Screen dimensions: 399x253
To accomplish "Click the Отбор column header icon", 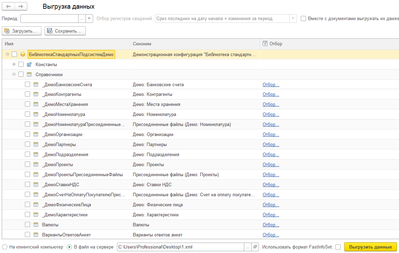I will pyautogui.click(x=265, y=44).
